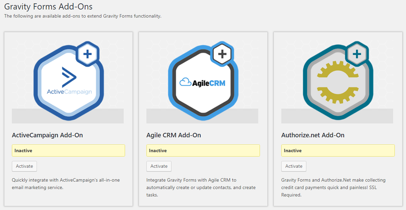This screenshot has height=210, width=406.
Task: Click the Gravity Forms Add-Ons page heading
Action: (x=48, y=6)
